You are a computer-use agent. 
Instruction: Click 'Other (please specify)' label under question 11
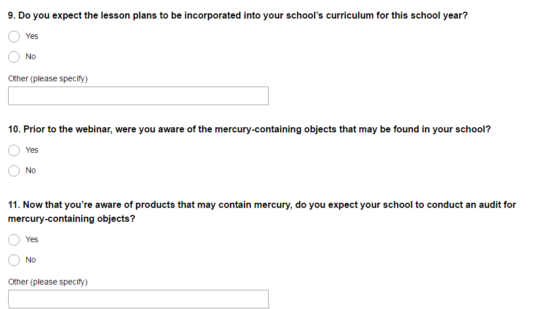[48, 282]
